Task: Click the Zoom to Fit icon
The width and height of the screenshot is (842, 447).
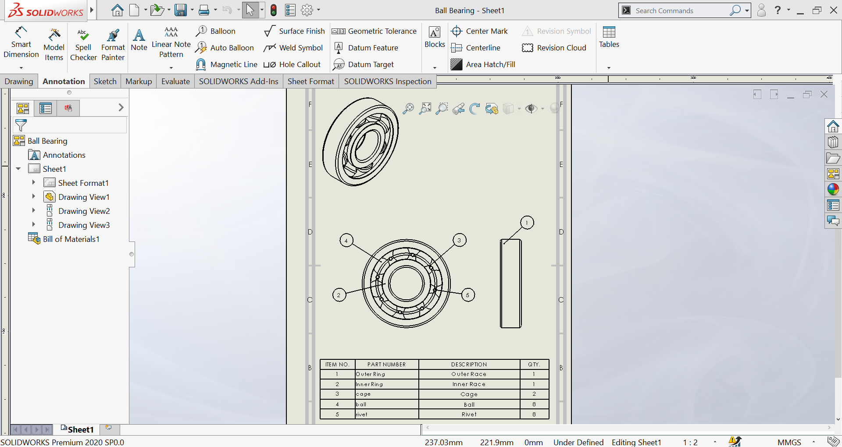Action: [x=408, y=109]
